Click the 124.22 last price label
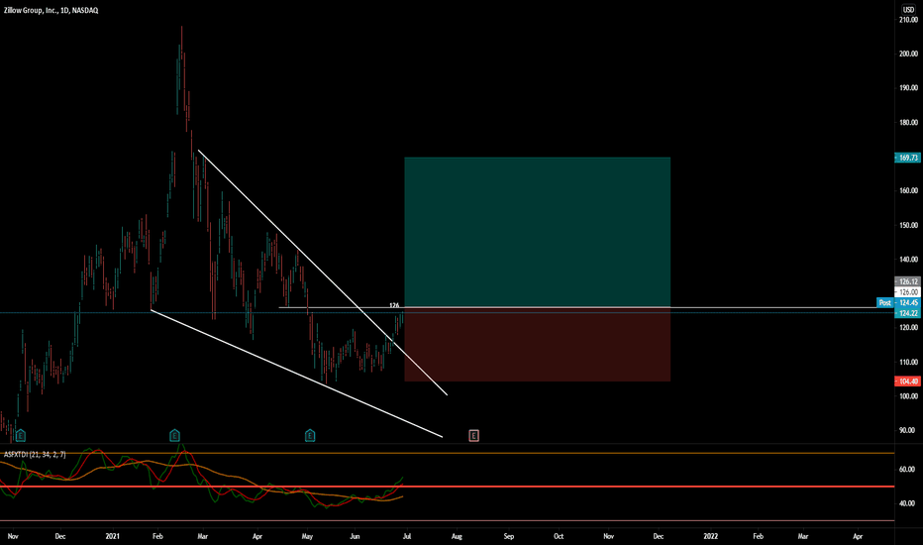The image size is (923, 545). pyautogui.click(x=908, y=313)
